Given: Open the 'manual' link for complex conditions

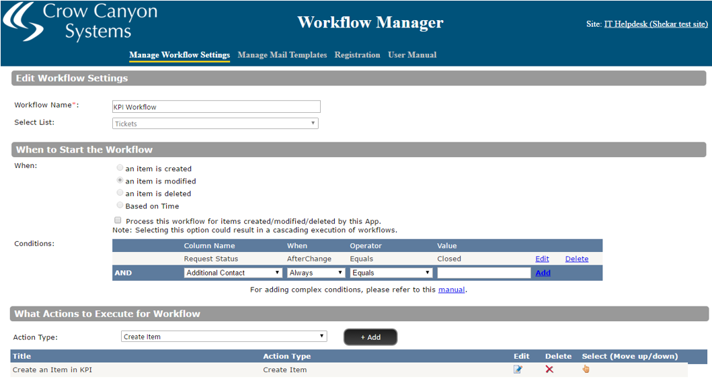Looking at the screenshot, I should tap(451, 290).
